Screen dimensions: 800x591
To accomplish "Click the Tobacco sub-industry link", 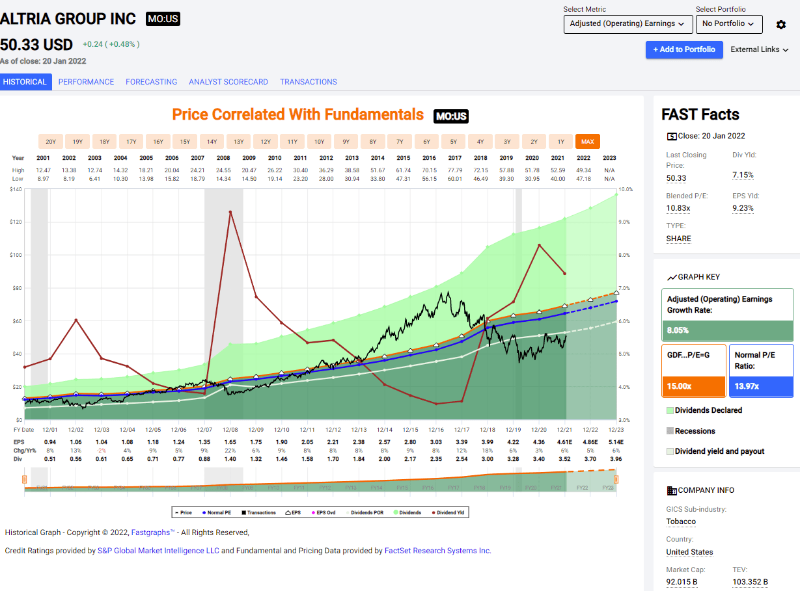I will [x=681, y=521].
